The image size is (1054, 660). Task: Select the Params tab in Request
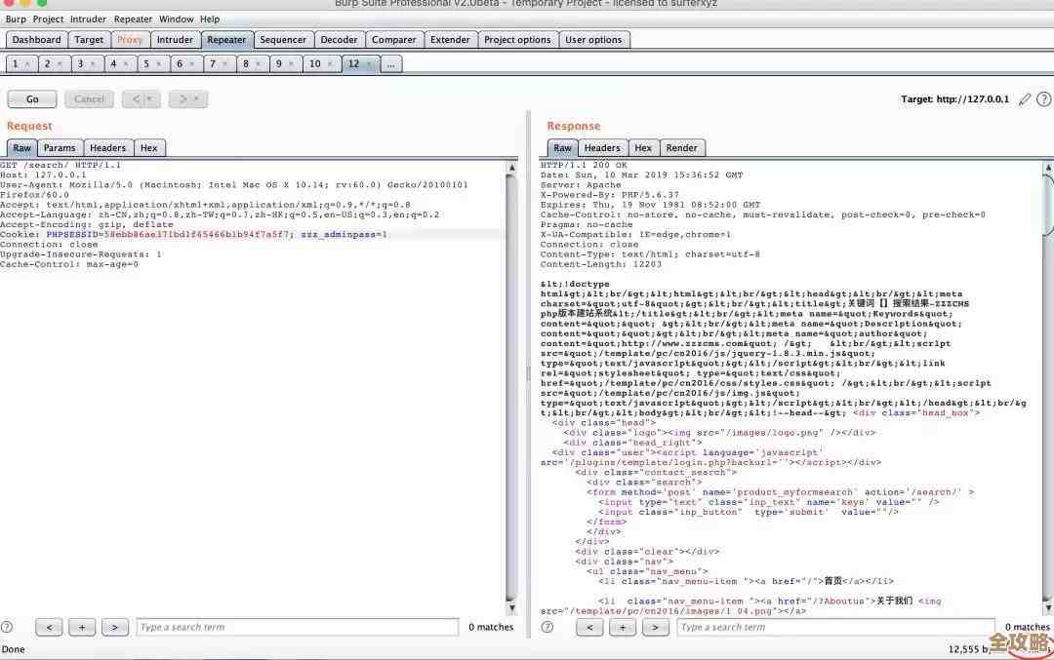click(x=60, y=148)
